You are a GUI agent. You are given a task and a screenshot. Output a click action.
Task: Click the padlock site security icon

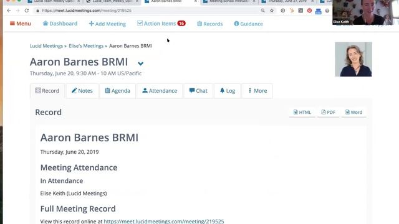37,11
